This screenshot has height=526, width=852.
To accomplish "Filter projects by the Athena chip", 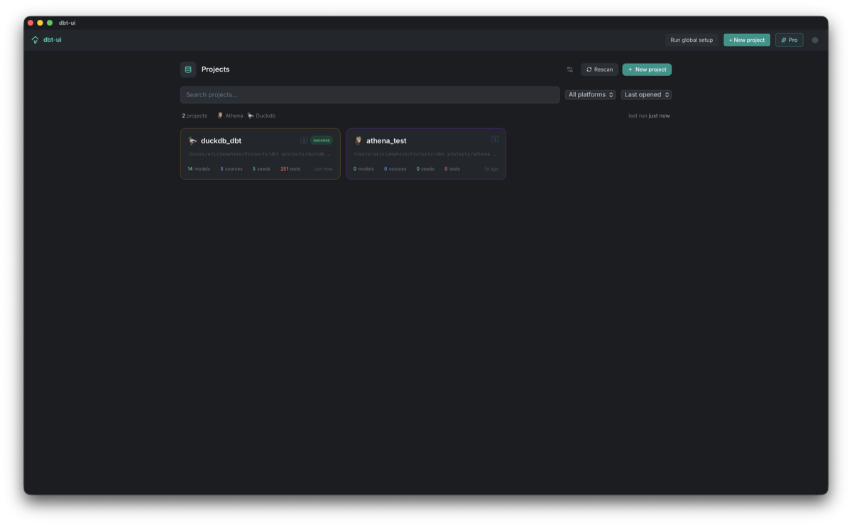I will pos(230,116).
